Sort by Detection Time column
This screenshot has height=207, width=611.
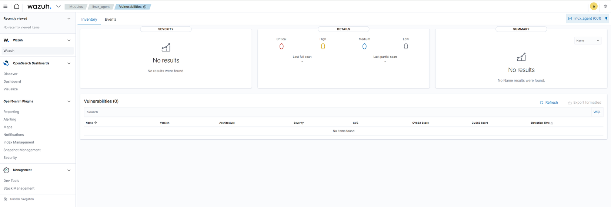[x=542, y=123]
